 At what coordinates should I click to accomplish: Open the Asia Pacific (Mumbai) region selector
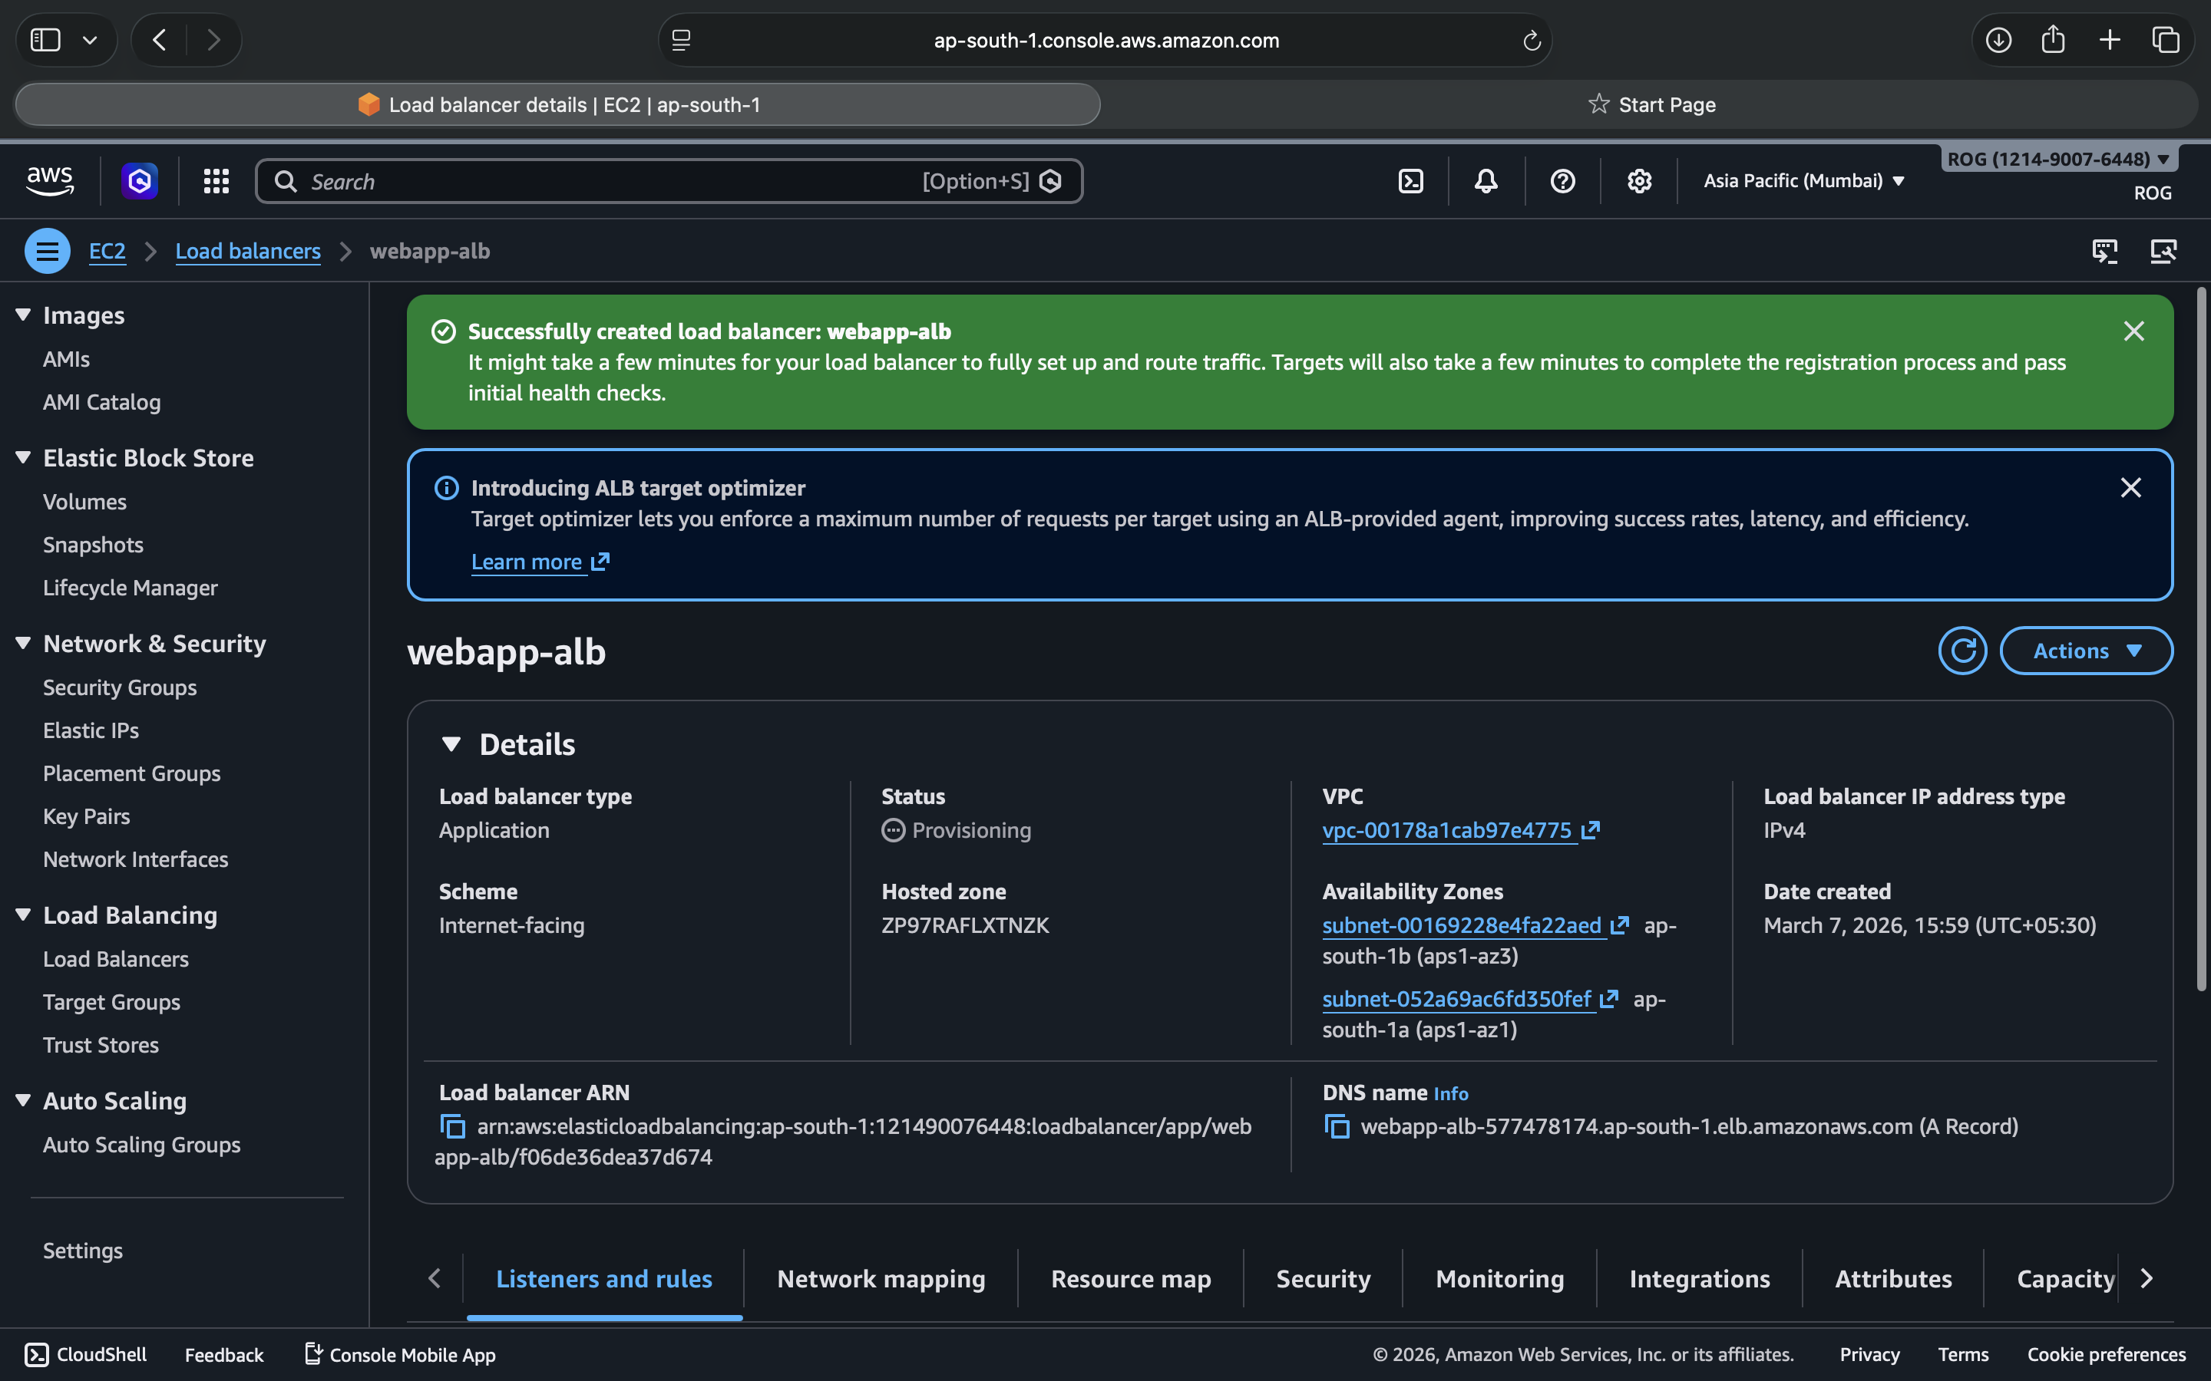click(x=1803, y=181)
